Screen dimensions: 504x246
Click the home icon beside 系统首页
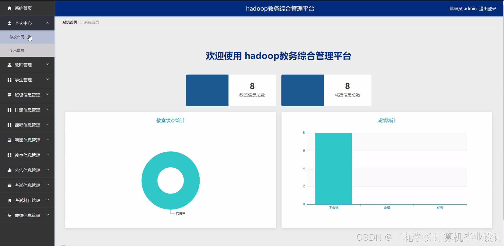click(9, 8)
